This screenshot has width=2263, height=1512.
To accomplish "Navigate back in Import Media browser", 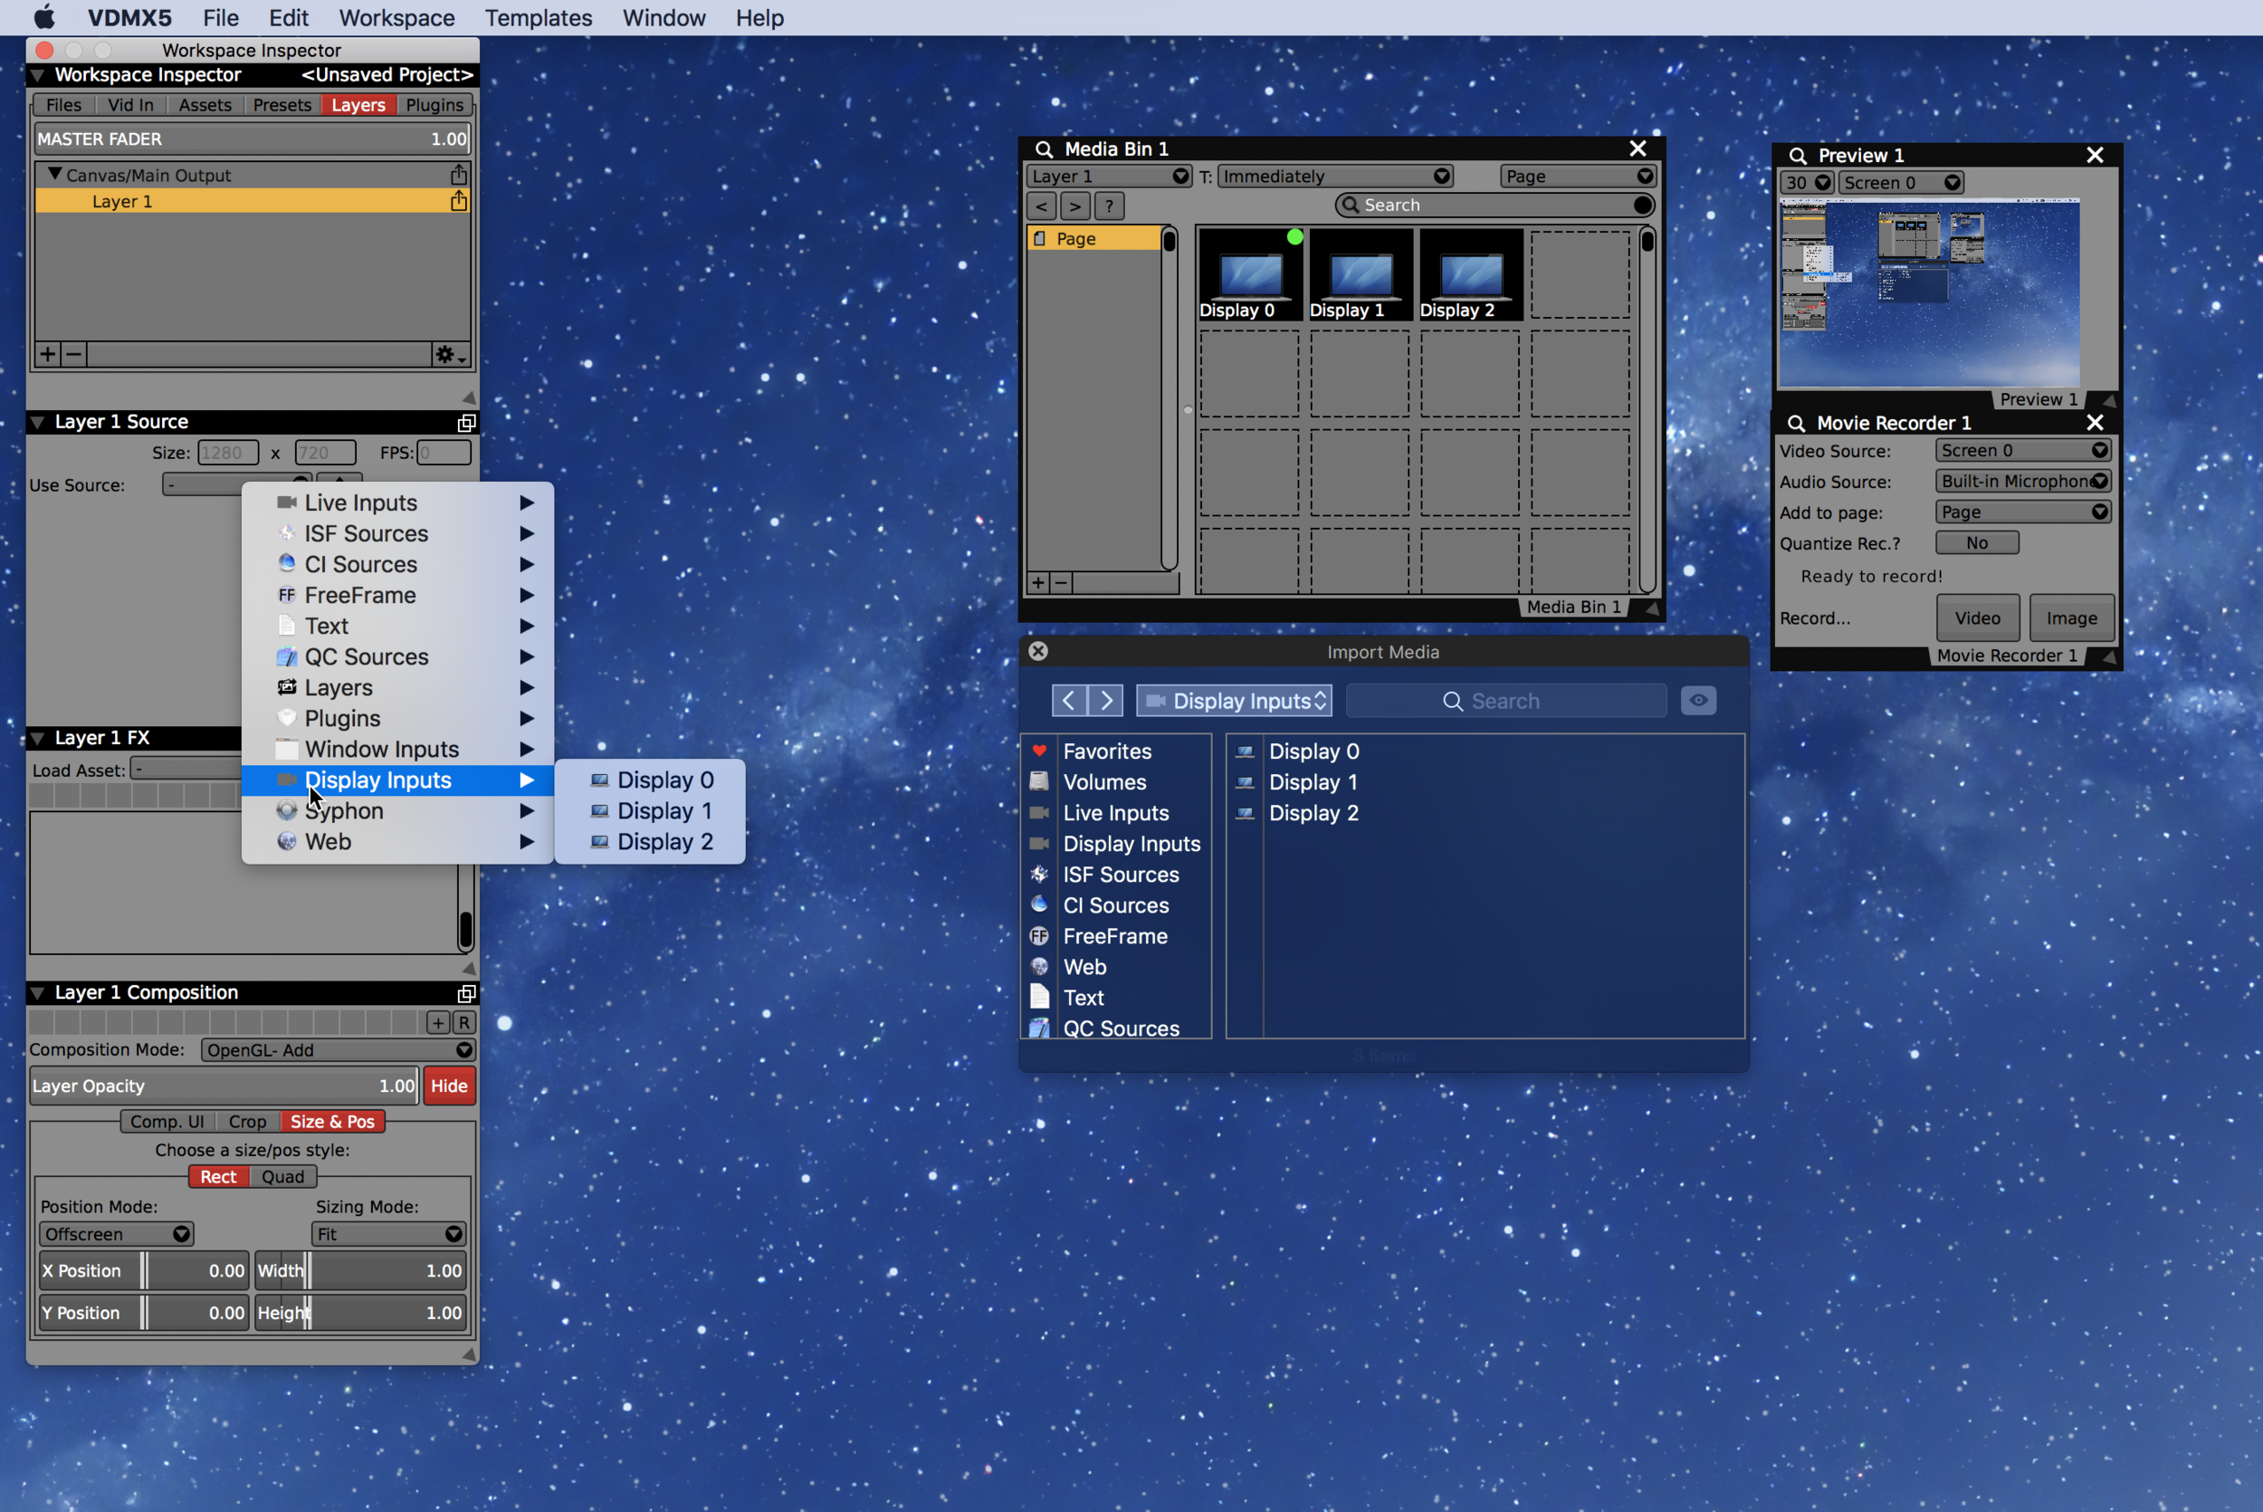I will [x=1069, y=701].
